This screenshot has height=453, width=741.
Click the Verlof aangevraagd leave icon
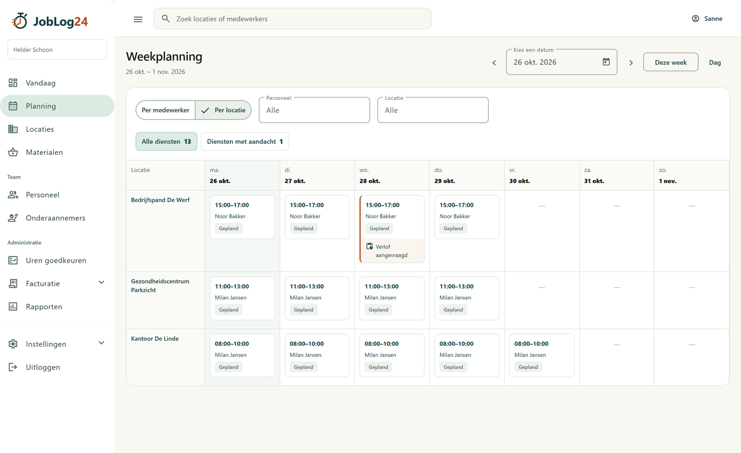coord(369,246)
